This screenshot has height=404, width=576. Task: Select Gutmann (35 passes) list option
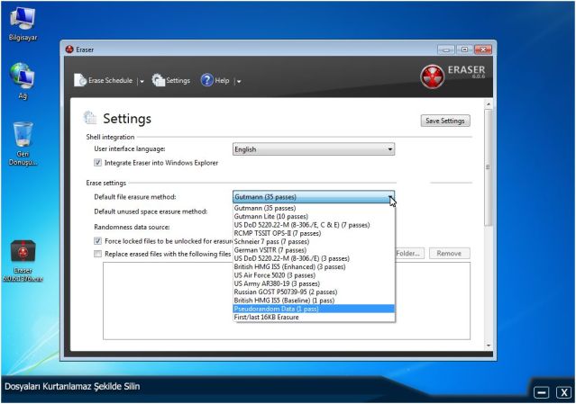click(x=314, y=208)
